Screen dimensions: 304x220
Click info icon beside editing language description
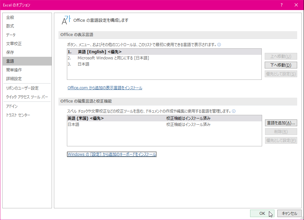click(x=234, y=111)
